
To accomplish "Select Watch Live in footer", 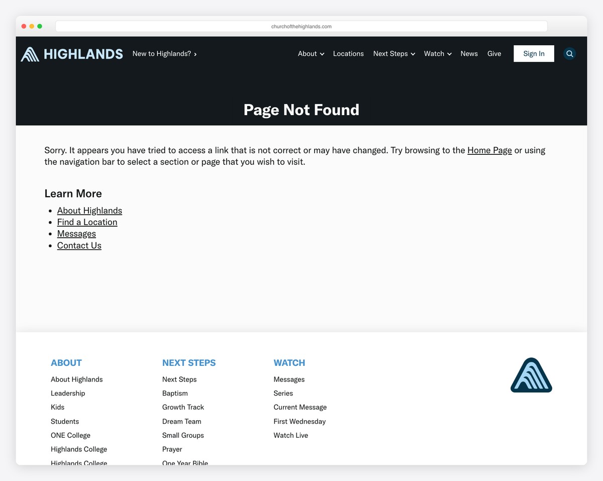I will (290, 435).
